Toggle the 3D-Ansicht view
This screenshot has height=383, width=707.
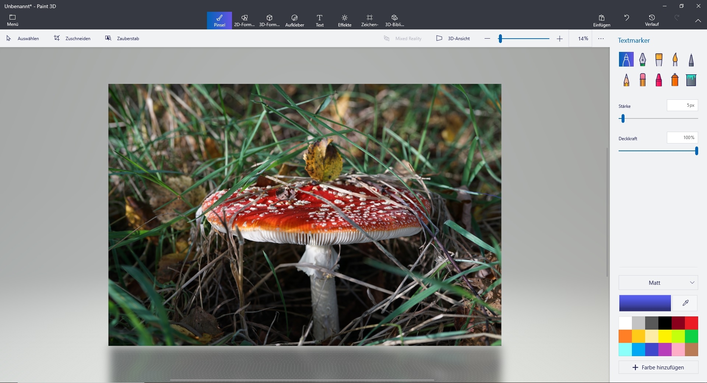coord(453,38)
